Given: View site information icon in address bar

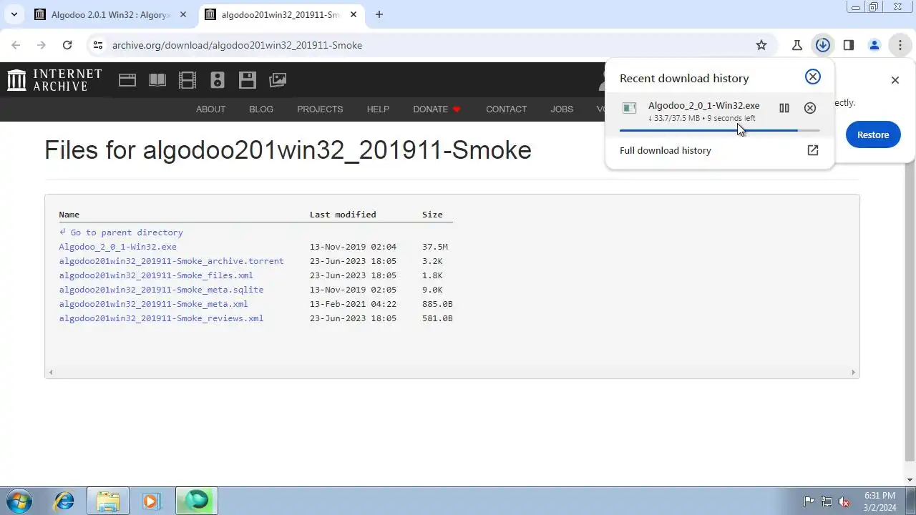Looking at the screenshot, I should coord(98,45).
